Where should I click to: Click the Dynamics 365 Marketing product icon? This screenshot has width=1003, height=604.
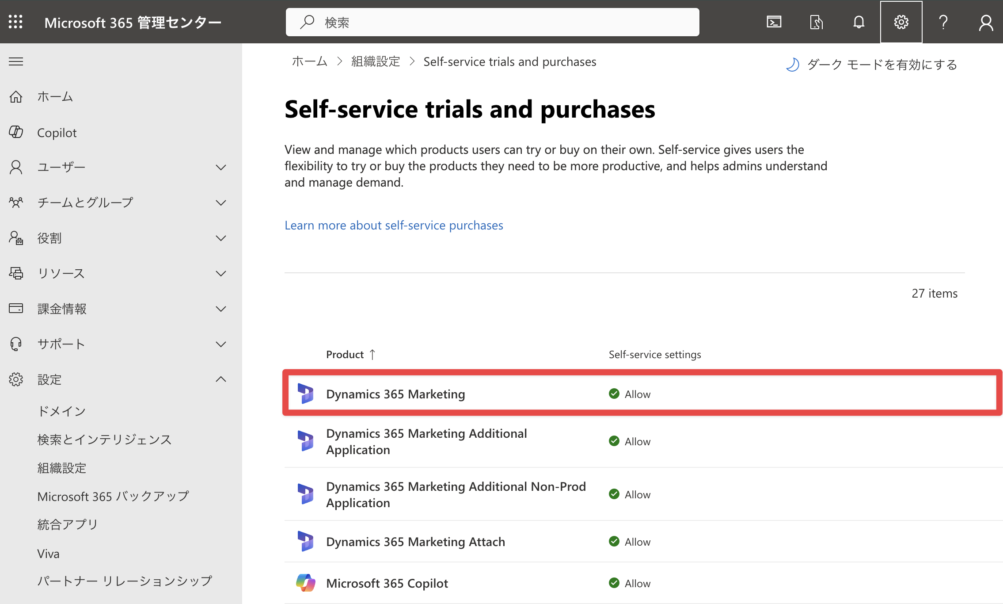(305, 394)
